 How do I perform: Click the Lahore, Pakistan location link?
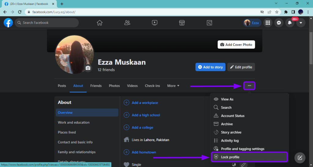[x=156, y=140]
